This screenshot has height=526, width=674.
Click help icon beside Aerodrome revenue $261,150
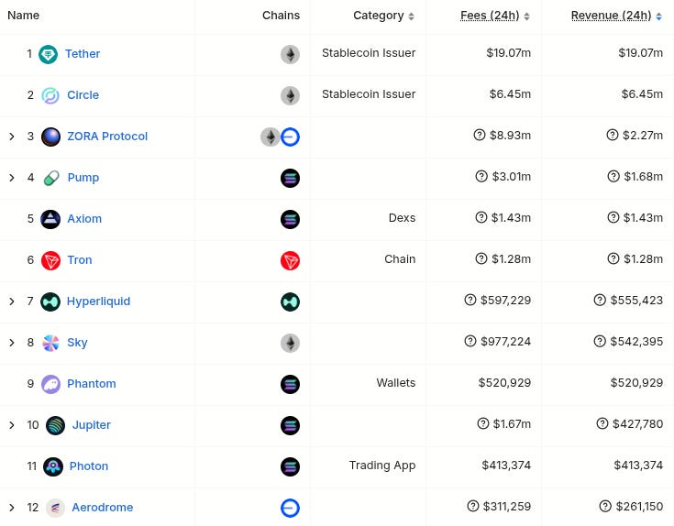click(605, 506)
